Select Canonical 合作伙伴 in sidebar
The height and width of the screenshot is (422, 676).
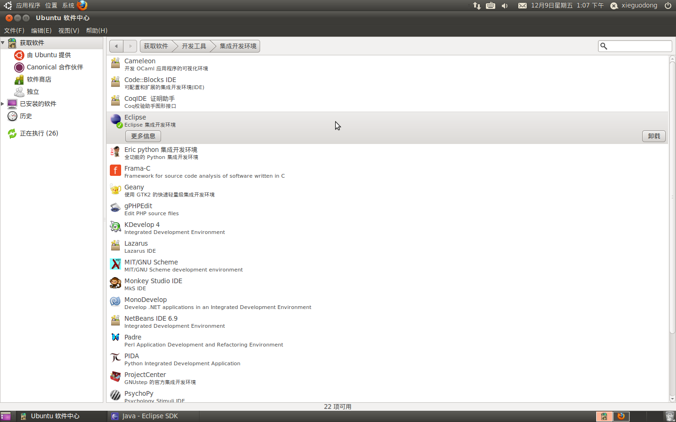(x=52, y=67)
